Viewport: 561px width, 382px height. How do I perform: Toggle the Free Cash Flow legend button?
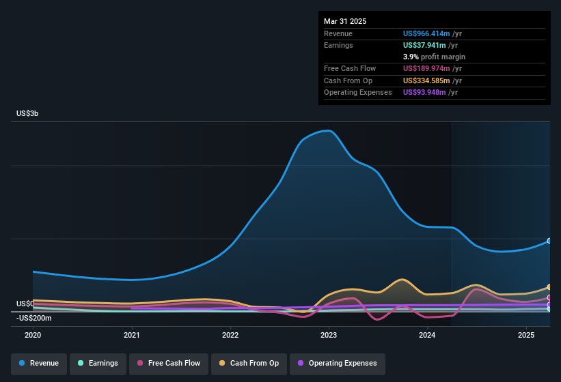(169, 364)
